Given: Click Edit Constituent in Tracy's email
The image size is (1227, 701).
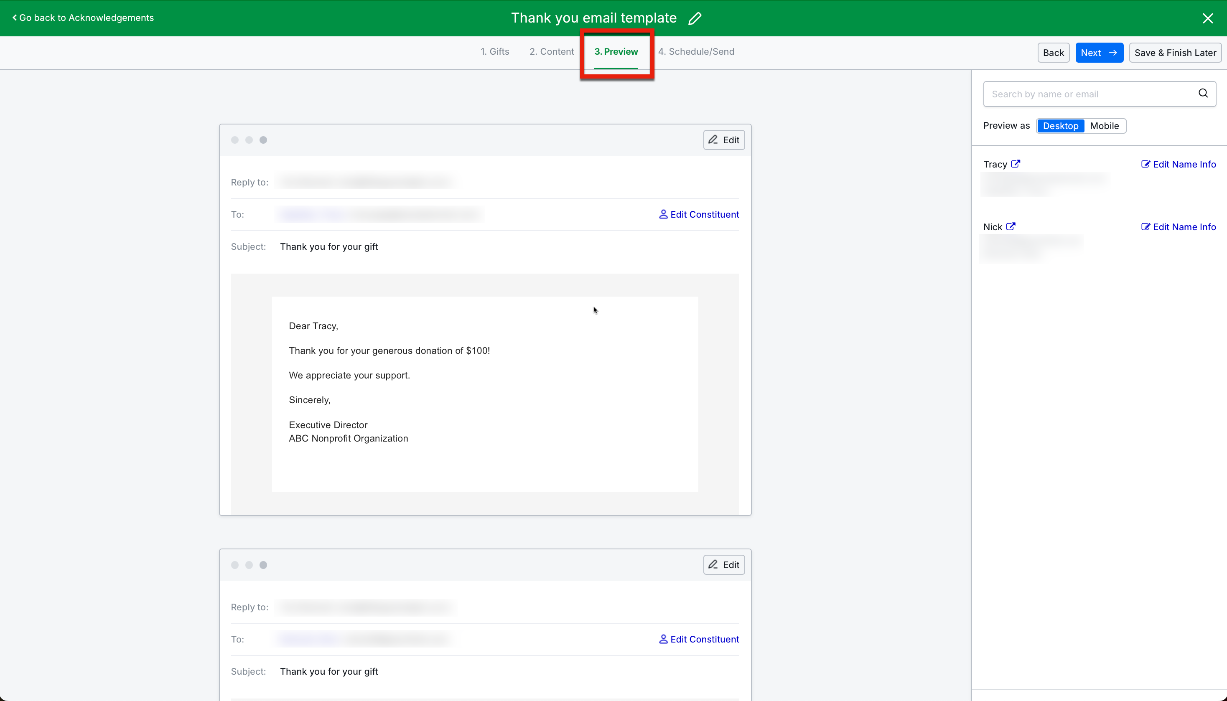Looking at the screenshot, I should [x=699, y=214].
